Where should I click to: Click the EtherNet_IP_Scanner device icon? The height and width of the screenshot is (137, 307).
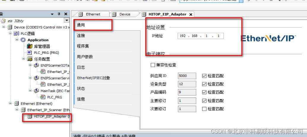23,110
